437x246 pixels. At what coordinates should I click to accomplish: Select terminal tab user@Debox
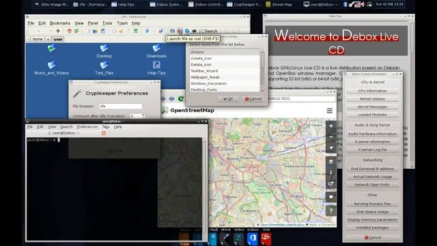(x=64, y=133)
